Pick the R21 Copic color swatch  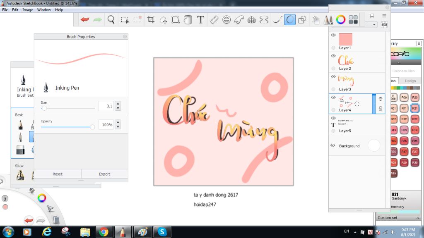tap(414, 108)
